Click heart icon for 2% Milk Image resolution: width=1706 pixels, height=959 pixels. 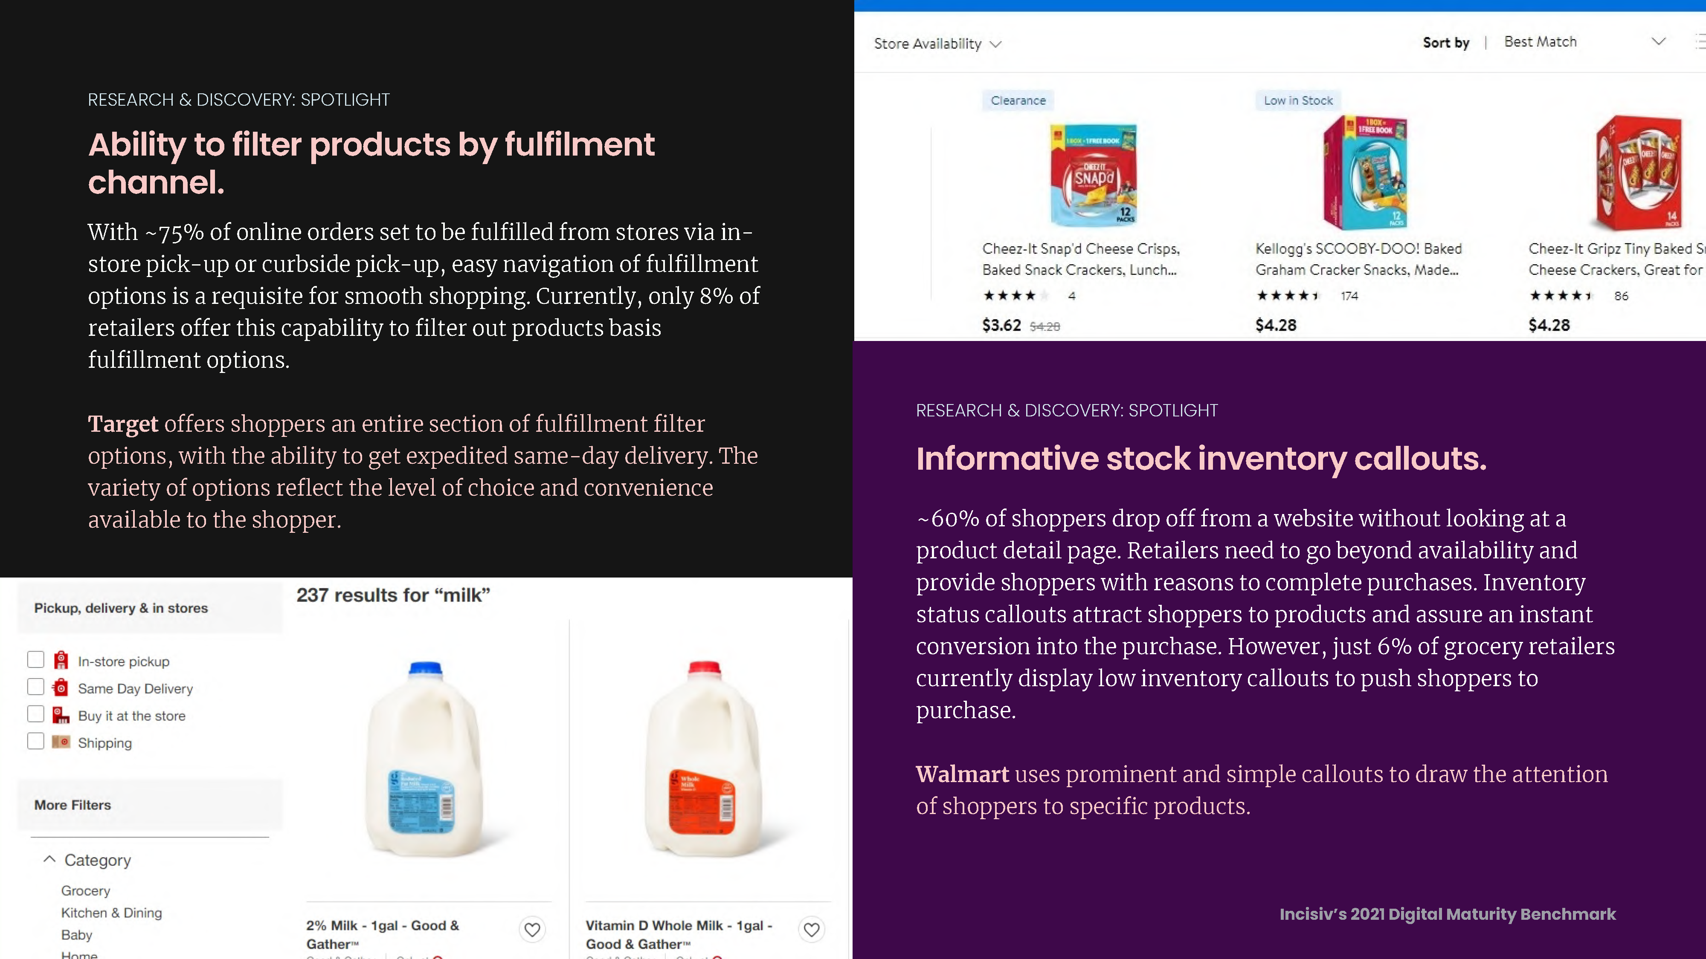pyautogui.click(x=532, y=929)
